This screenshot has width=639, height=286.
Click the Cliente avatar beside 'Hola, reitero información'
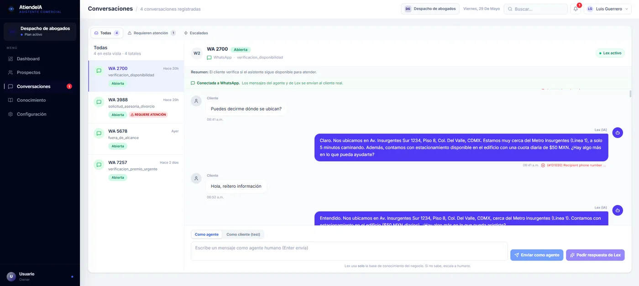[x=196, y=178]
